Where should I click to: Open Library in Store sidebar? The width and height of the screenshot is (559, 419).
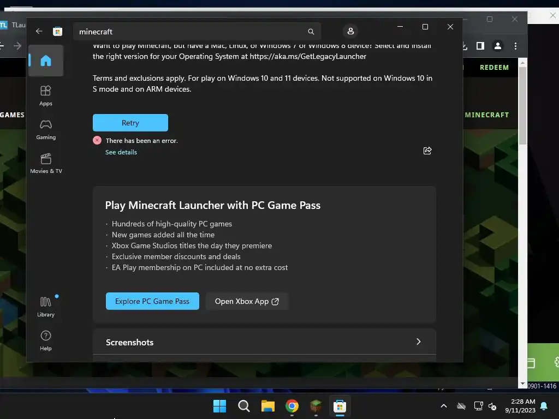(x=46, y=307)
